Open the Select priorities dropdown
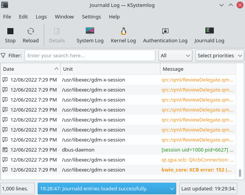Viewport: 245px width, 195px height. pyautogui.click(x=220, y=55)
